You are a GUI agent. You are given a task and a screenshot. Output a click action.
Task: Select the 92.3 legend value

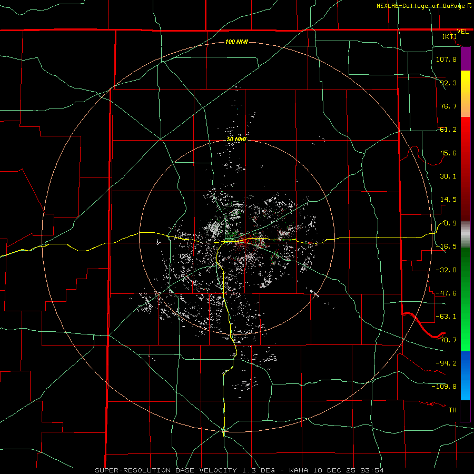click(448, 83)
